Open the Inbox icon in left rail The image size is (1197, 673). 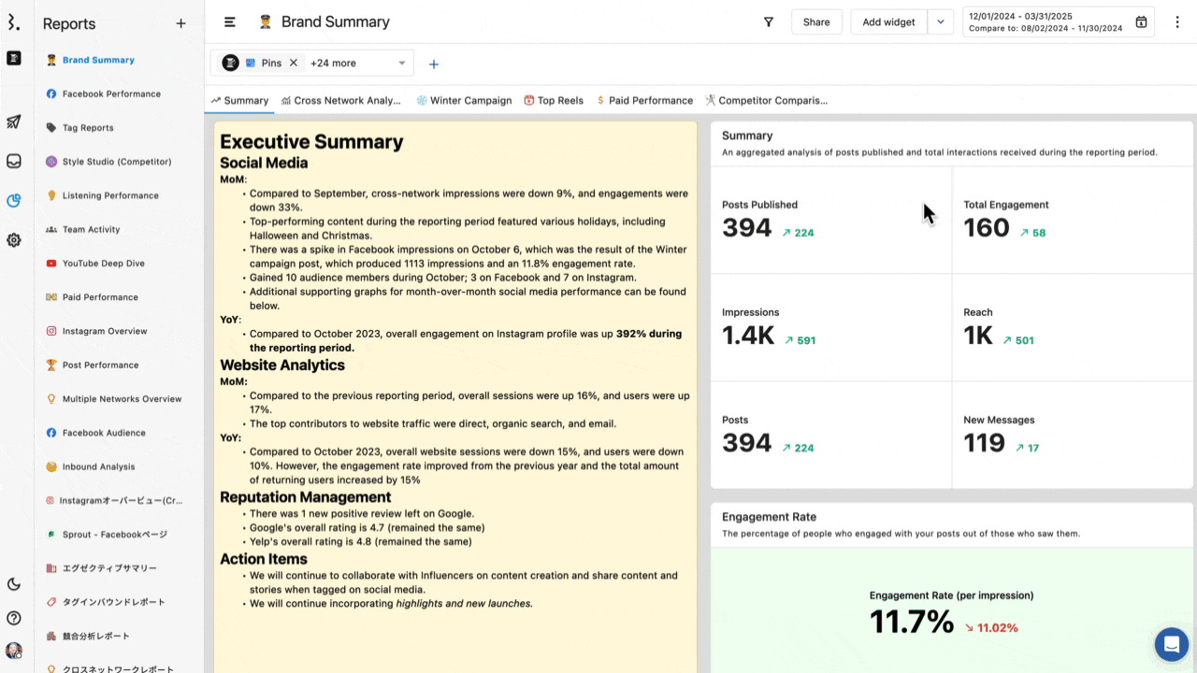tap(14, 161)
